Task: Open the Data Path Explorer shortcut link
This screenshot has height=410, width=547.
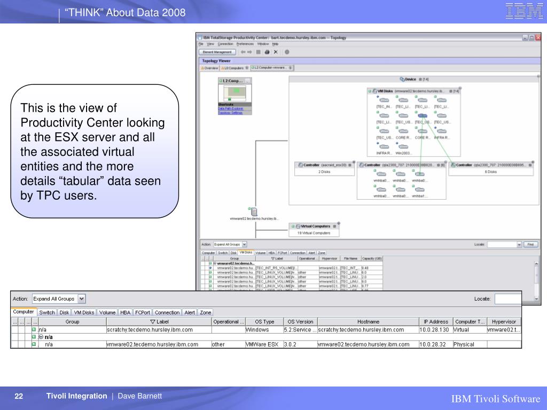Action: (x=231, y=108)
